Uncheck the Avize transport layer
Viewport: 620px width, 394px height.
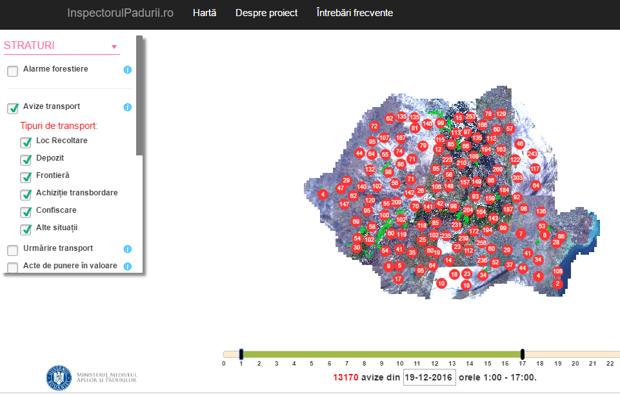[13, 108]
